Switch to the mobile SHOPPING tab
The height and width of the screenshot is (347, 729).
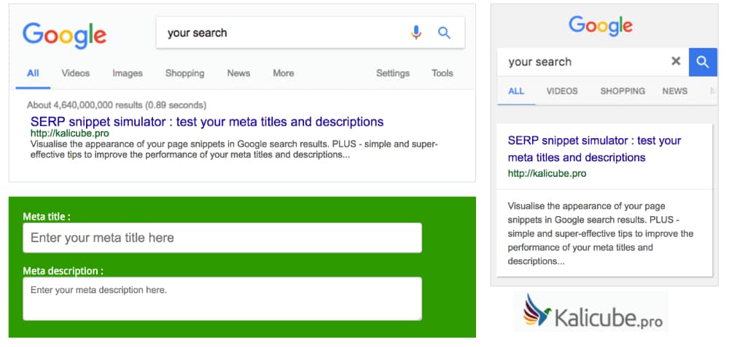pos(623,92)
